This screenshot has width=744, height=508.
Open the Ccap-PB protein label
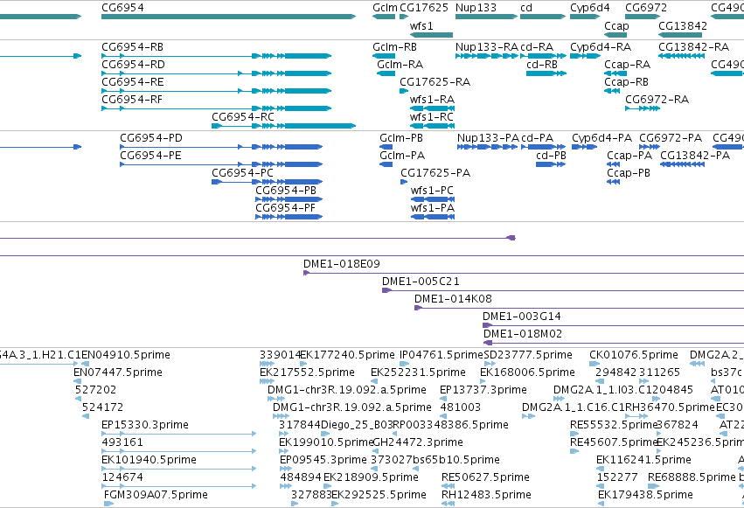point(629,173)
